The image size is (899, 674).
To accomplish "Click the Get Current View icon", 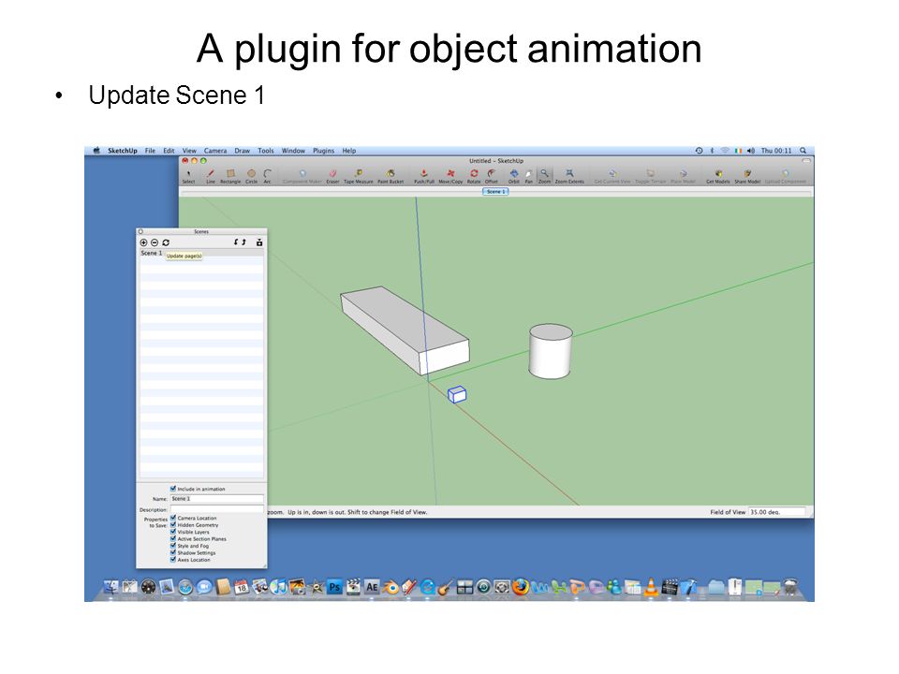I will click(612, 176).
